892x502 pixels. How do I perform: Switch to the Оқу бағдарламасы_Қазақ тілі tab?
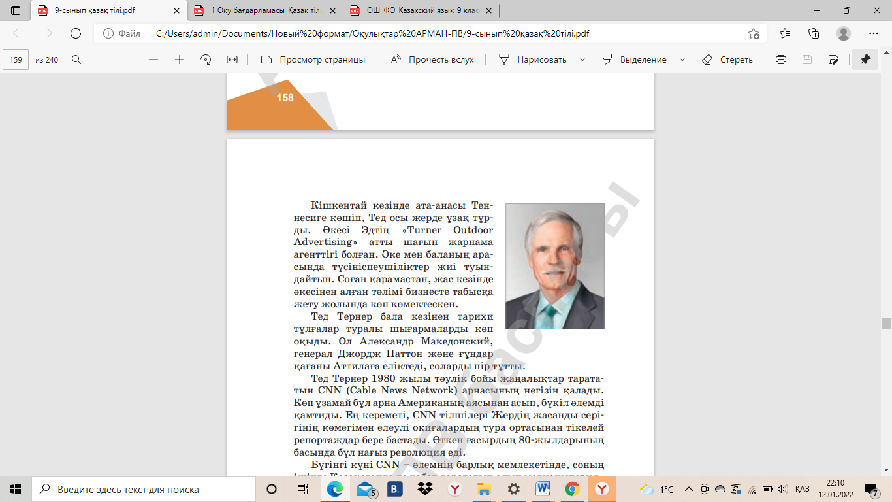tap(266, 10)
